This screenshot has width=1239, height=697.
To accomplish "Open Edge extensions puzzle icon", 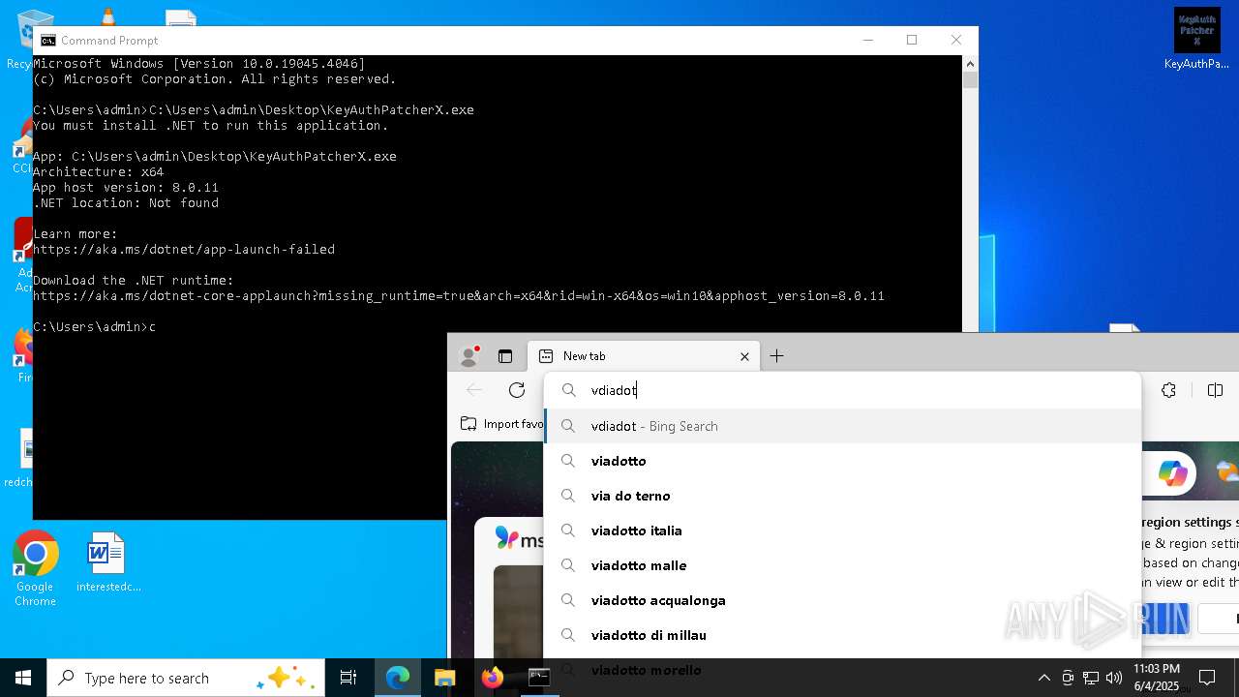I will click(x=1169, y=390).
